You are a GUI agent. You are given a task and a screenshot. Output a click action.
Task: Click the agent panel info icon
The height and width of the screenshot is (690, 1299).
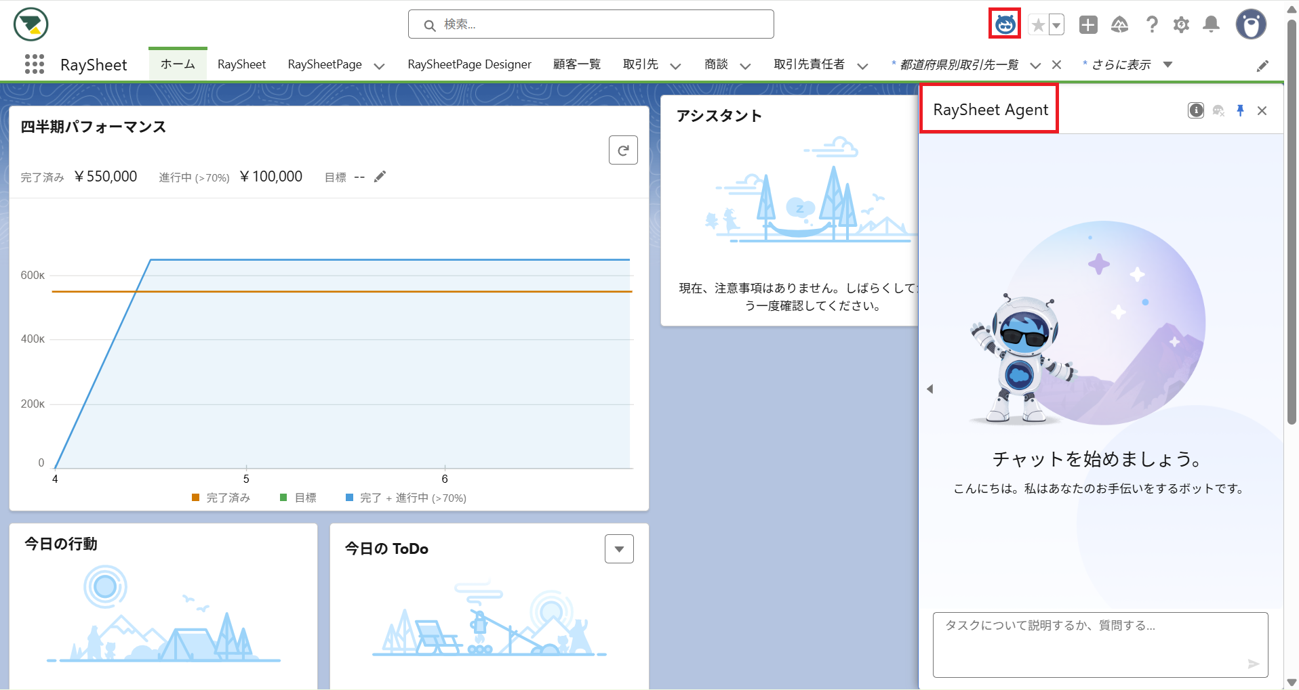point(1196,110)
